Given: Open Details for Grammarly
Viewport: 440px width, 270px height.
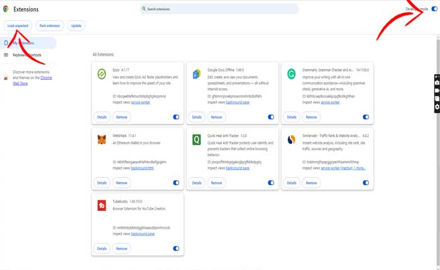Looking at the screenshot, I should tap(292, 117).
